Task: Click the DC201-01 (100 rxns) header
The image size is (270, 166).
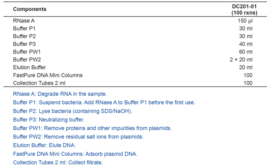Action: pyautogui.click(x=244, y=10)
